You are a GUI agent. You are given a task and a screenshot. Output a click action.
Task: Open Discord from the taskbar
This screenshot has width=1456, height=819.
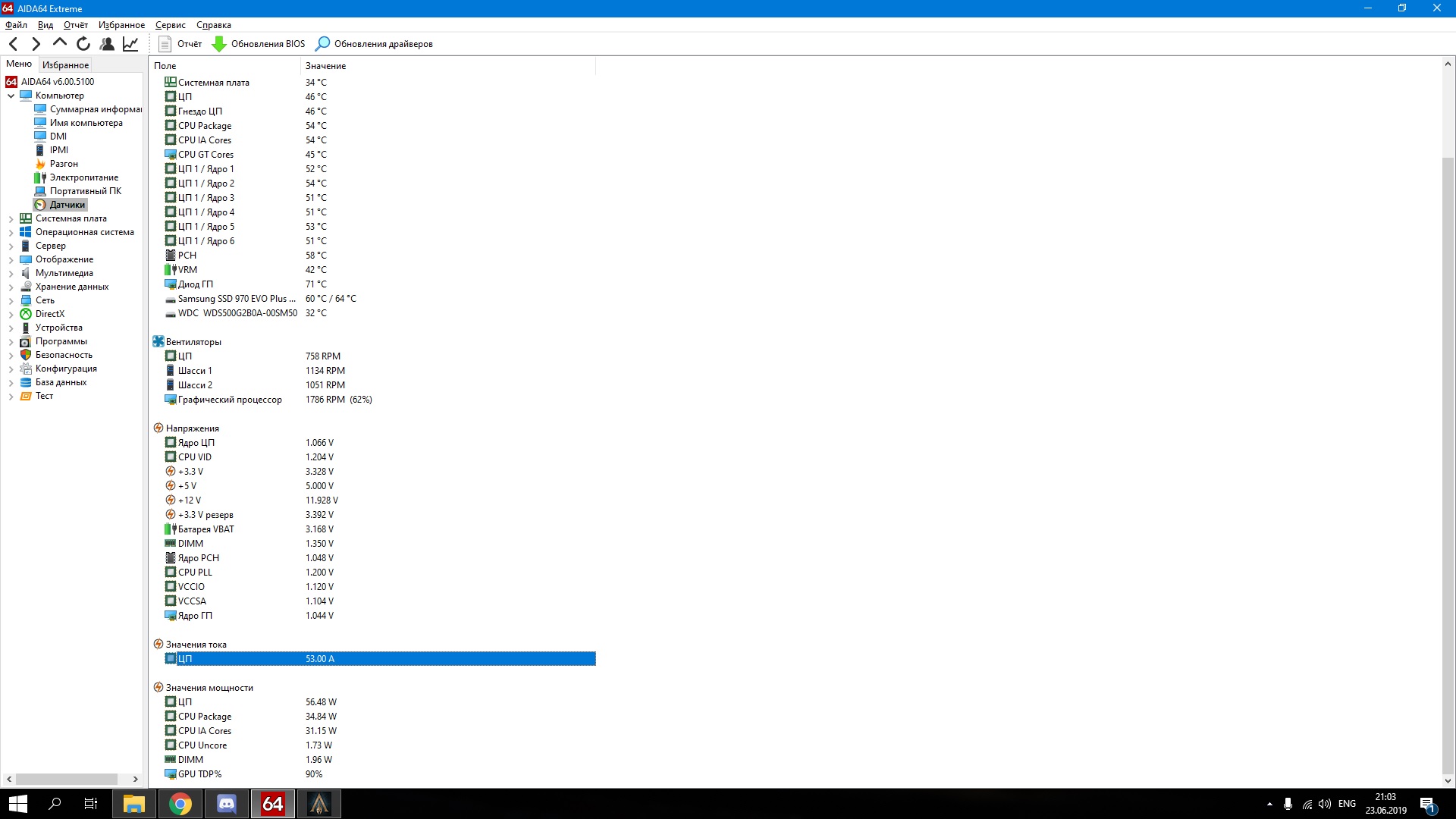(226, 804)
